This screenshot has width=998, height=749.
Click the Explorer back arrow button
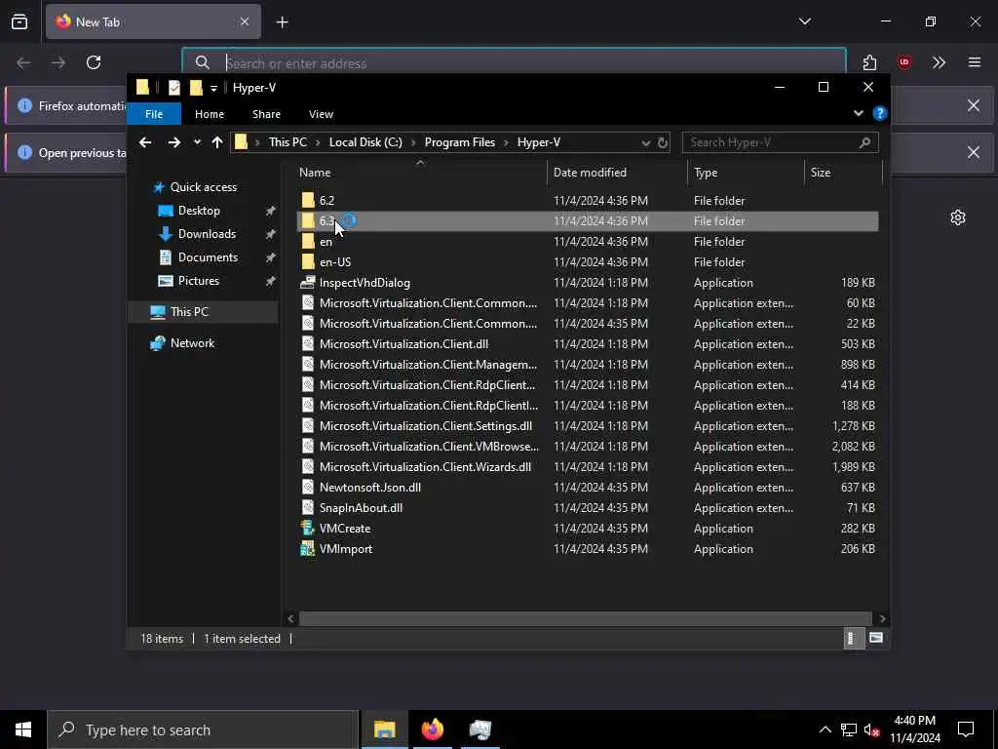[x=145, y=142]
